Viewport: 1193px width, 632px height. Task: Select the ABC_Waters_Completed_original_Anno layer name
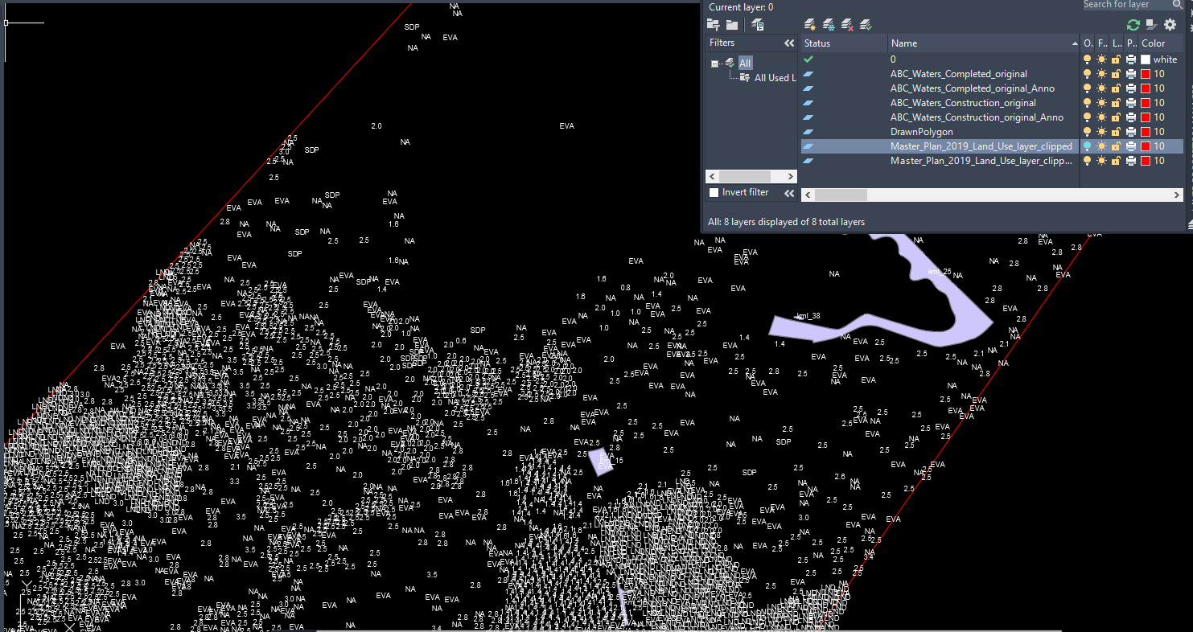pos(972,88)
